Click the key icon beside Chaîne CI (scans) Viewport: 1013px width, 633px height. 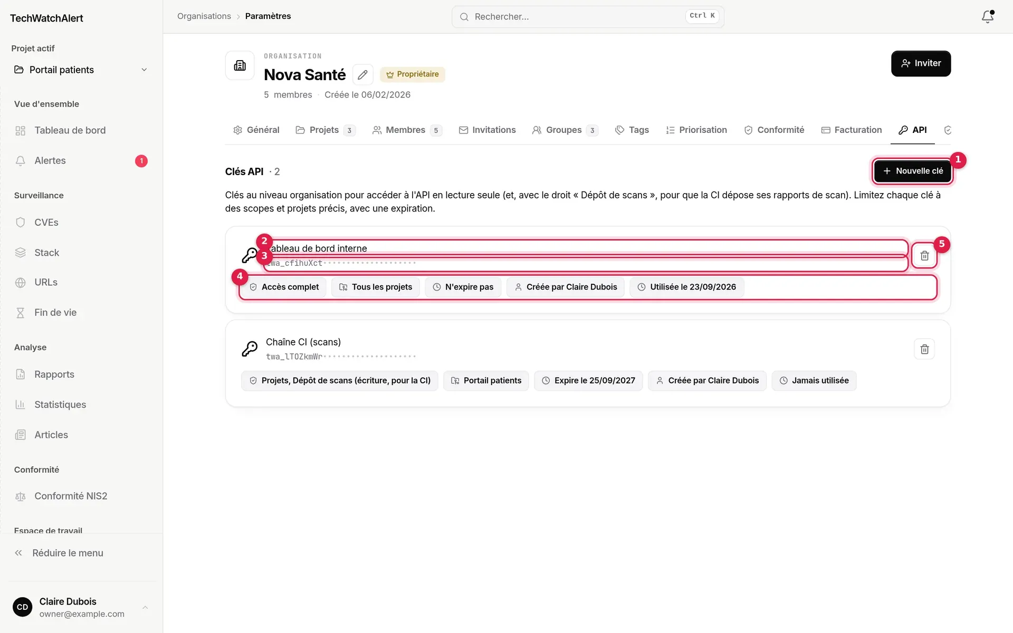click(250, 349)
